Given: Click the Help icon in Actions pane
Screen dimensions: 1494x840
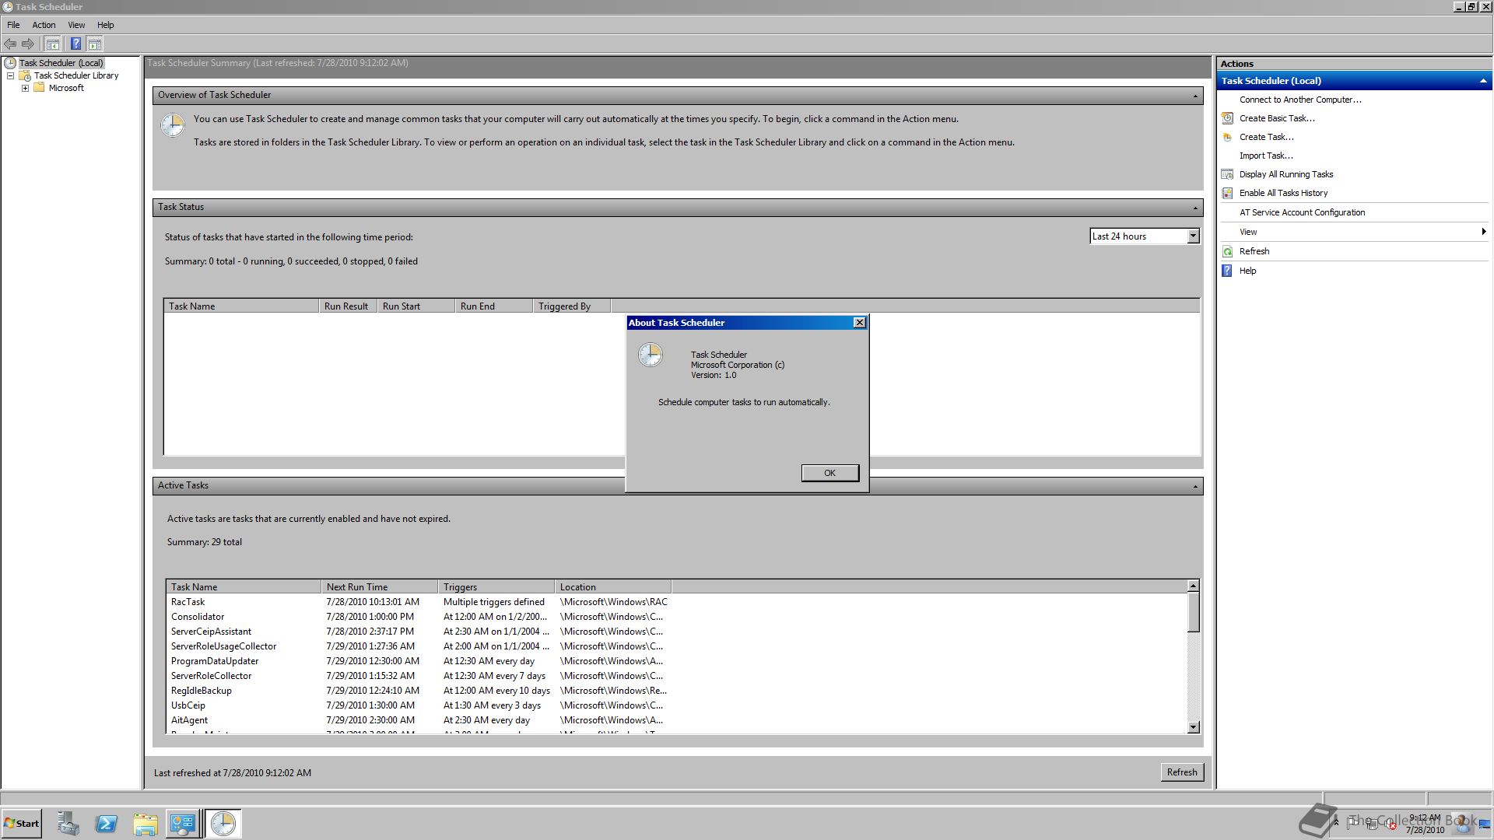Looking at the screenshot, I should (x=1227, y=271).
